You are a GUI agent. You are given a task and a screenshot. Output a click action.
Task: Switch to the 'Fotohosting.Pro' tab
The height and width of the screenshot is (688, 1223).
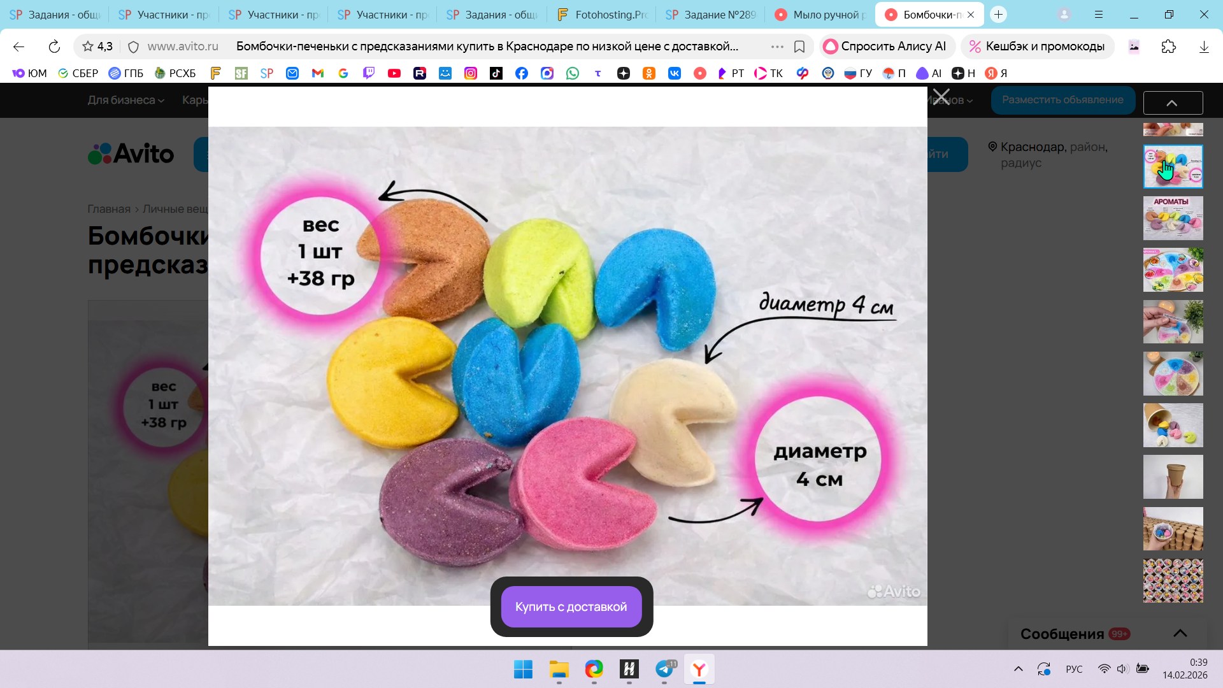pyautogui.click(x=602, y=14)
